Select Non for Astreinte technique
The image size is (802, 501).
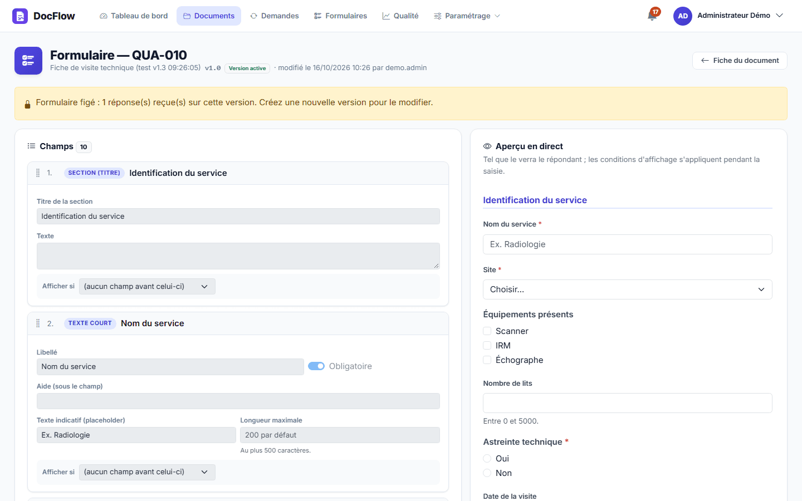487,473
